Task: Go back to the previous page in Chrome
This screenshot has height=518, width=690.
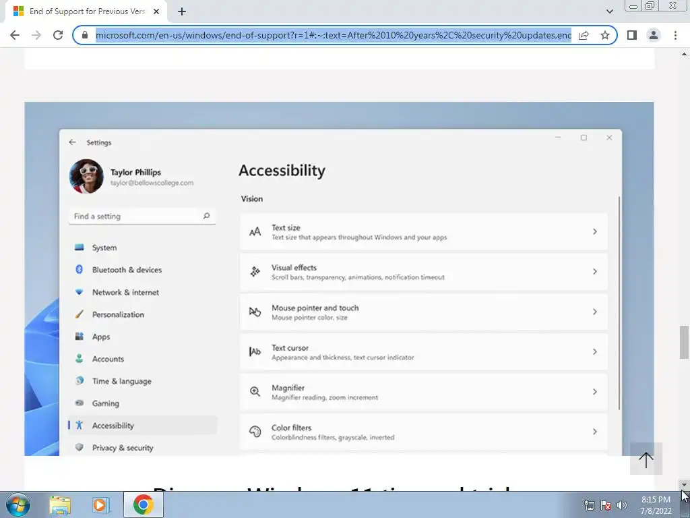Action: [x=15, y=35]
